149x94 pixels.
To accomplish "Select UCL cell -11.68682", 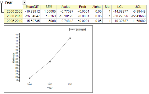I will (138, 21).
